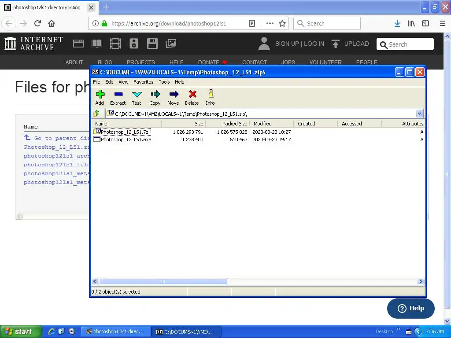The width and height of the screenshot is (451, 338).
Task: Open the Tools menu in 7-Zip
Action: coord(164,82)
